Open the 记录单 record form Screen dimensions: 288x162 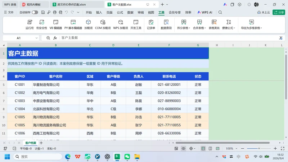[x=151, y=24]
